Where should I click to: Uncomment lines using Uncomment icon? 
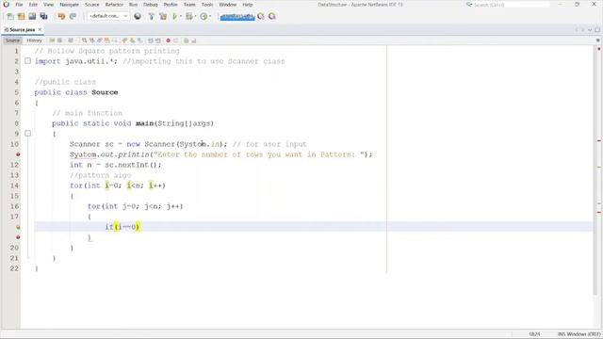point(193,40)
